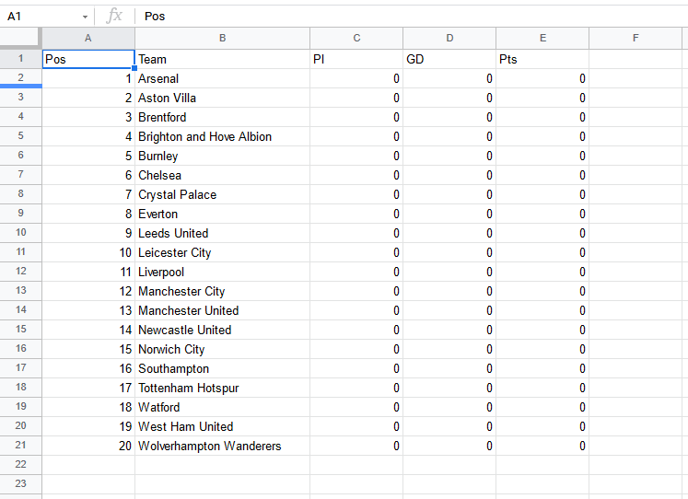The image size is (688, 499).
Task: Click the GD header cell
Action: [449, 59]
